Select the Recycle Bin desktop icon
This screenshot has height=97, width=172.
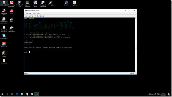(x=4, y=3)
